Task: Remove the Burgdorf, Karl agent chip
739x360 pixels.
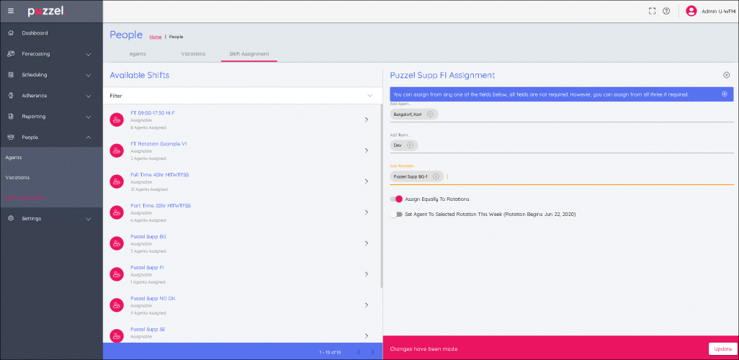Action: tap(430, 114)
